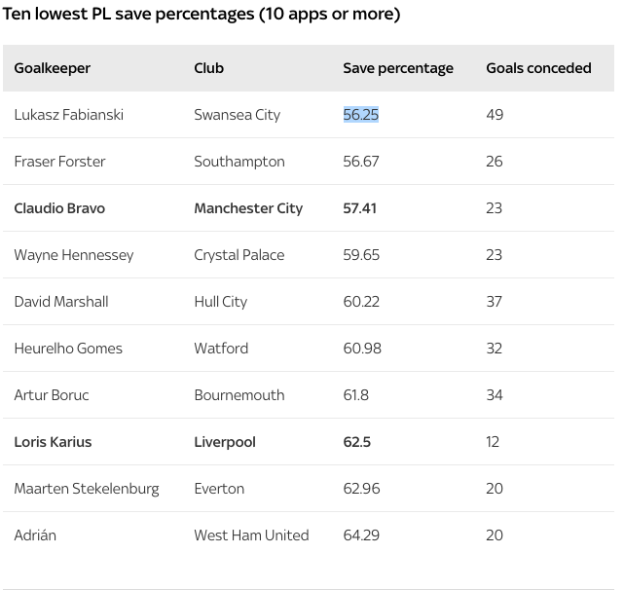Click the bold Manchester City cell
The image size is (624, 590).
(x=248, y=208)
